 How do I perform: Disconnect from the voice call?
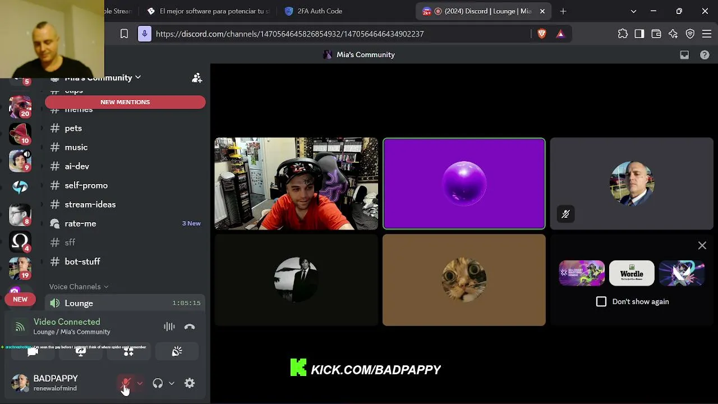(x=190, y=327)
